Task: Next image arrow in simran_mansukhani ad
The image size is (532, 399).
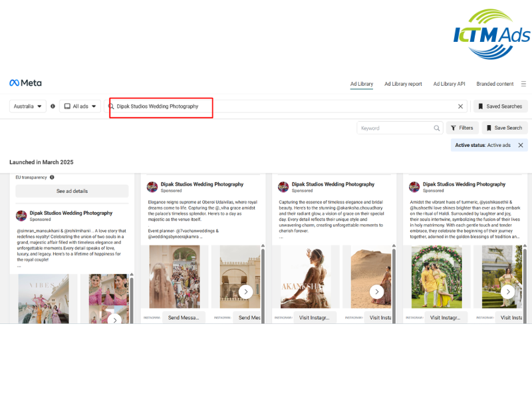Action: tap(114, 320)
